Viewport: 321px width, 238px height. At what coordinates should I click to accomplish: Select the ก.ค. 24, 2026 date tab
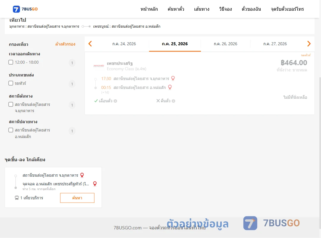coord(124,44)
